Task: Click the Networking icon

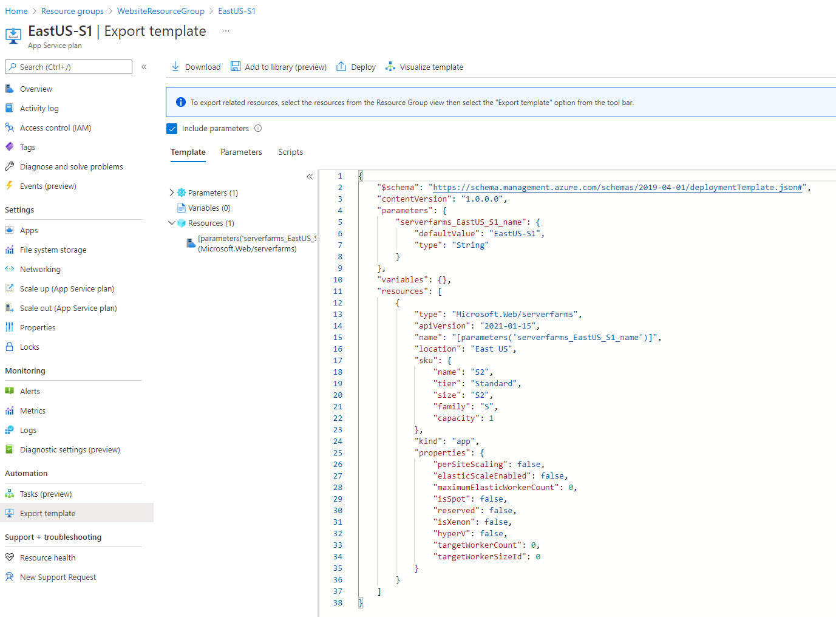Action: tap(10, 269)
